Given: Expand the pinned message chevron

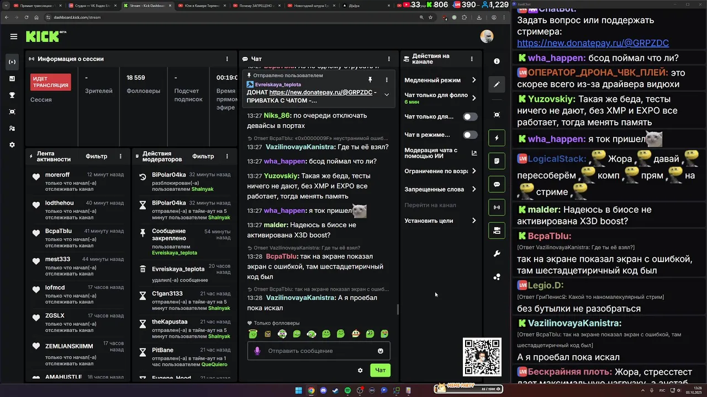Looking at the screenshot, I should click(x=387, y=95).
